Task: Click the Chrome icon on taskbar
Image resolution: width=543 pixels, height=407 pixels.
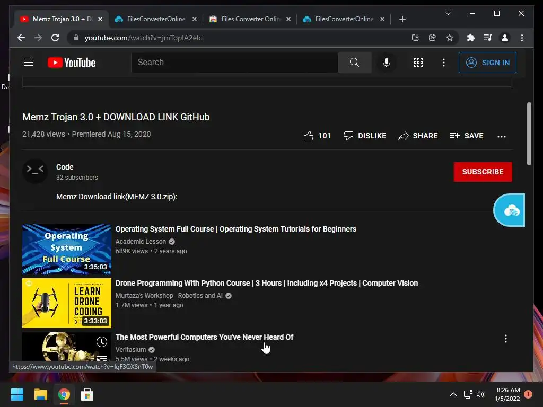Action: pyautogui.click(x=64, y=394)
